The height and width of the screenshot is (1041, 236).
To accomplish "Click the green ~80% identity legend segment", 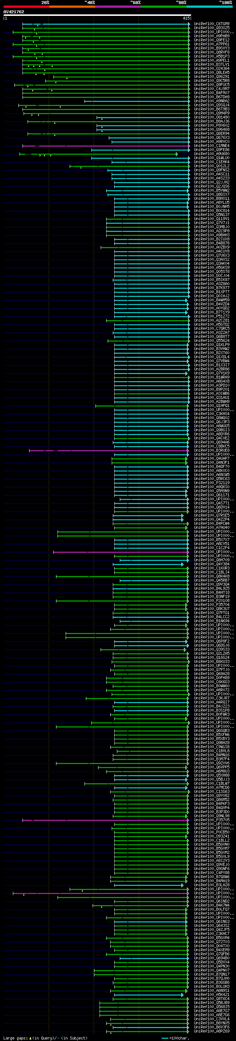I will pos(164,7).
